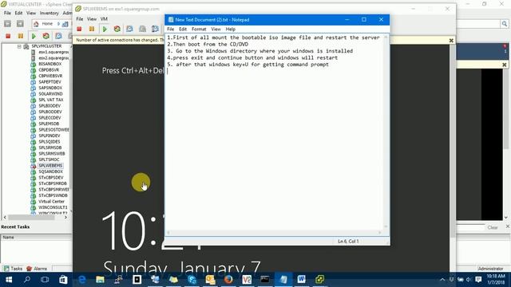Select the CBPDBSVR virtual machine in the tree

pyautogui.click(x=49, y=70)
